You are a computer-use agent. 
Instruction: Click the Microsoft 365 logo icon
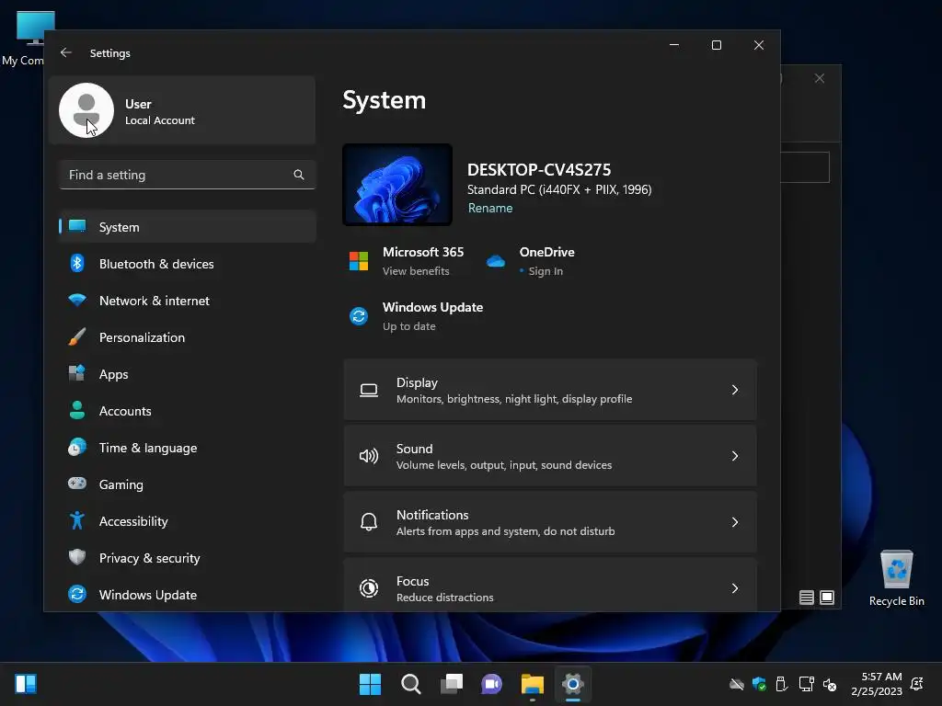click(359, 261)
